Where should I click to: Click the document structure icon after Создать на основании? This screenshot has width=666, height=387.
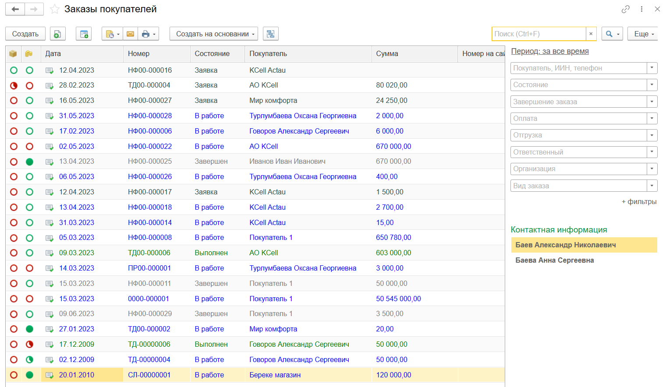(x=270, y=34)
